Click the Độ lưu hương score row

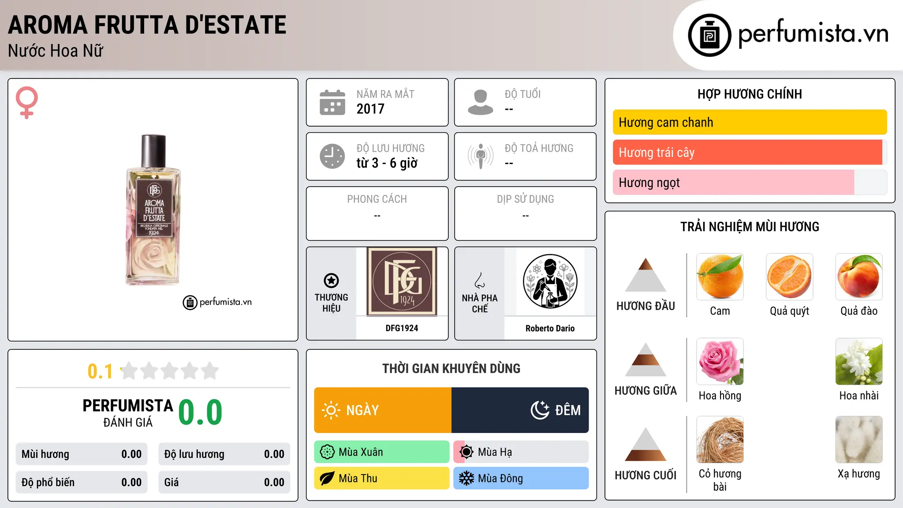[x=224, y=454]
